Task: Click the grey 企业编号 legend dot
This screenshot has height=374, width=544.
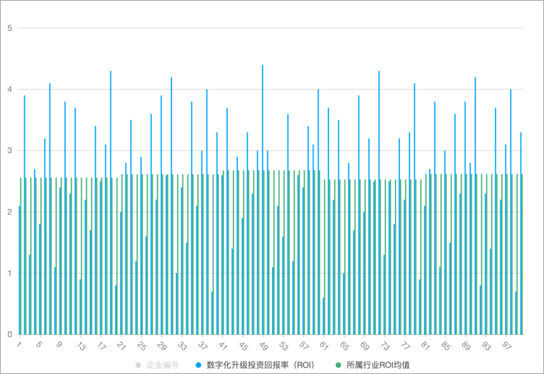Action: click(x=138, y=365)
